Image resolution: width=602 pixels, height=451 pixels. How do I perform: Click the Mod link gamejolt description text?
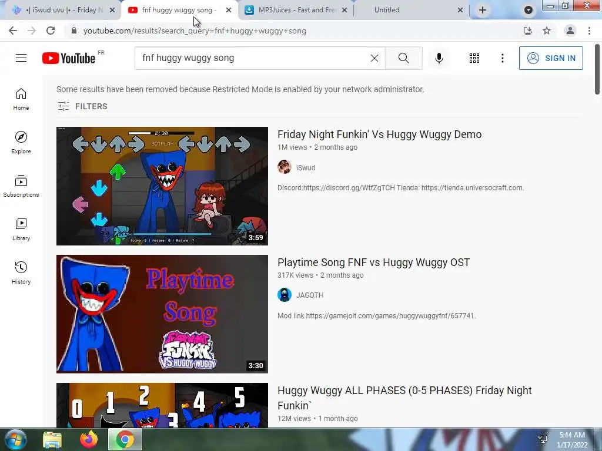tap(376, 315)
